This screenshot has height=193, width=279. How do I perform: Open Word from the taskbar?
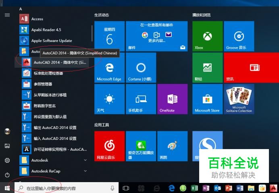point(240,188)
